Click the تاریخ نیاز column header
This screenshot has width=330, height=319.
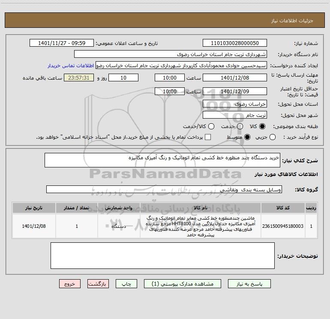pyautogui.click(x=34, y=208)
